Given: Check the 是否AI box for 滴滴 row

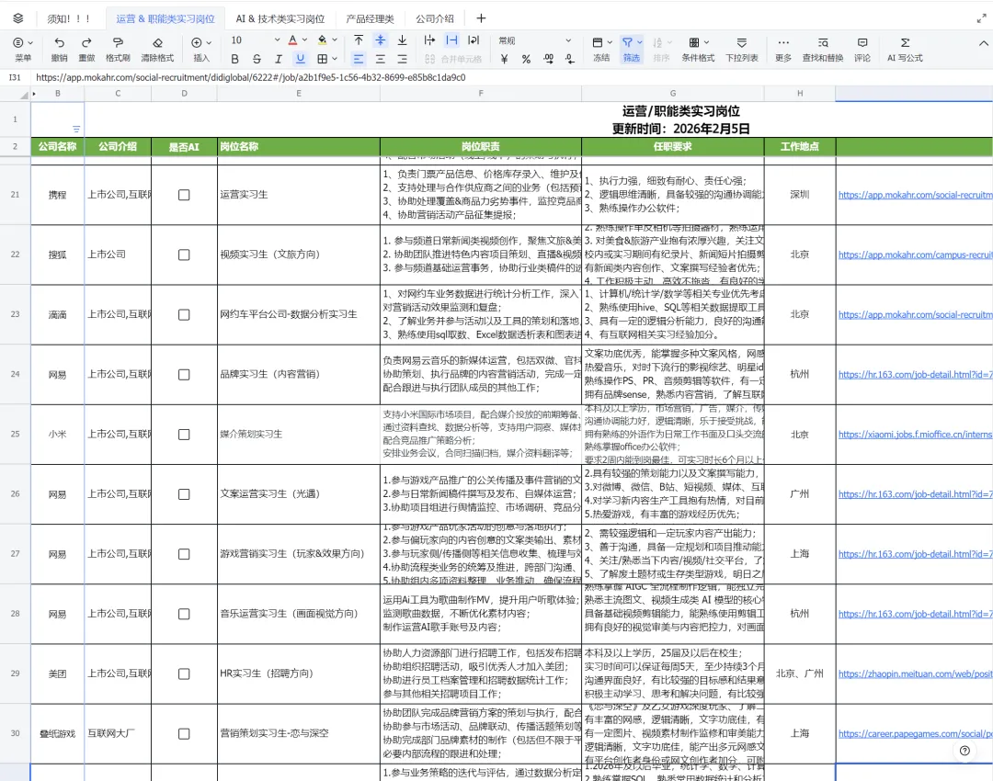Looking at the screenshot, I should point(184,314).
